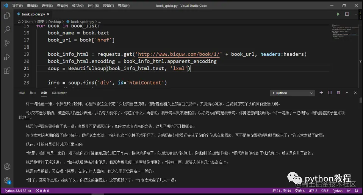Open the 编辑(E) menu
The width and height of the screenshot is (363, 195).
pos(32,6)
